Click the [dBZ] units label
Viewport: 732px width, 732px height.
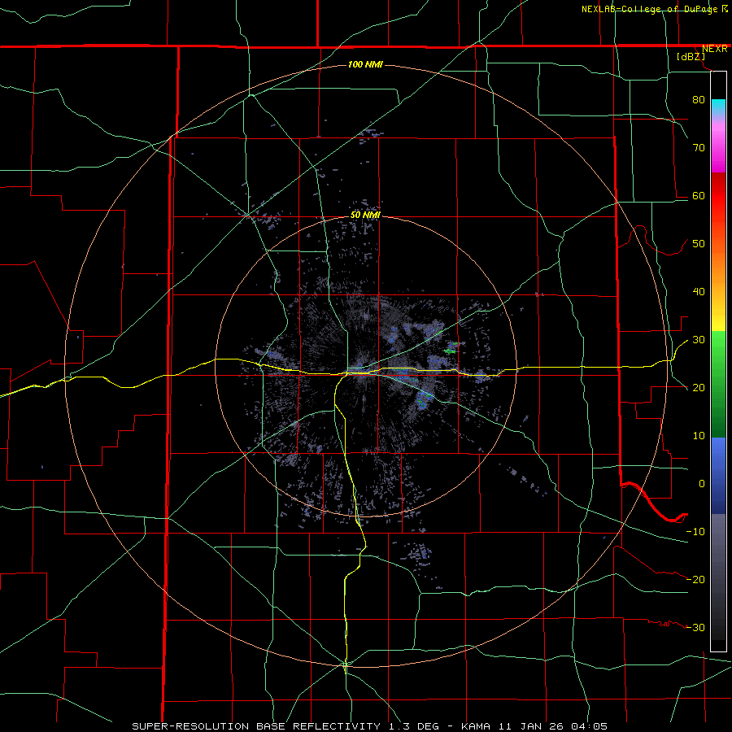pyautogui.click(x=691, y=56)
